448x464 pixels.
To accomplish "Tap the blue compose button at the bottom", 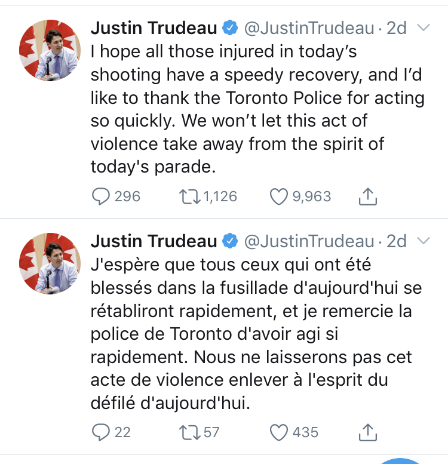I will 401,461.
